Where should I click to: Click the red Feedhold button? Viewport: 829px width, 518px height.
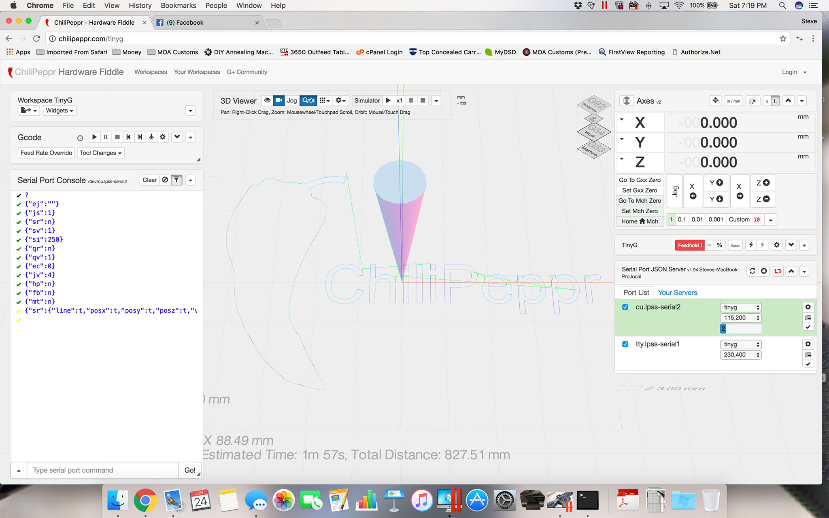tap(689, 245)
